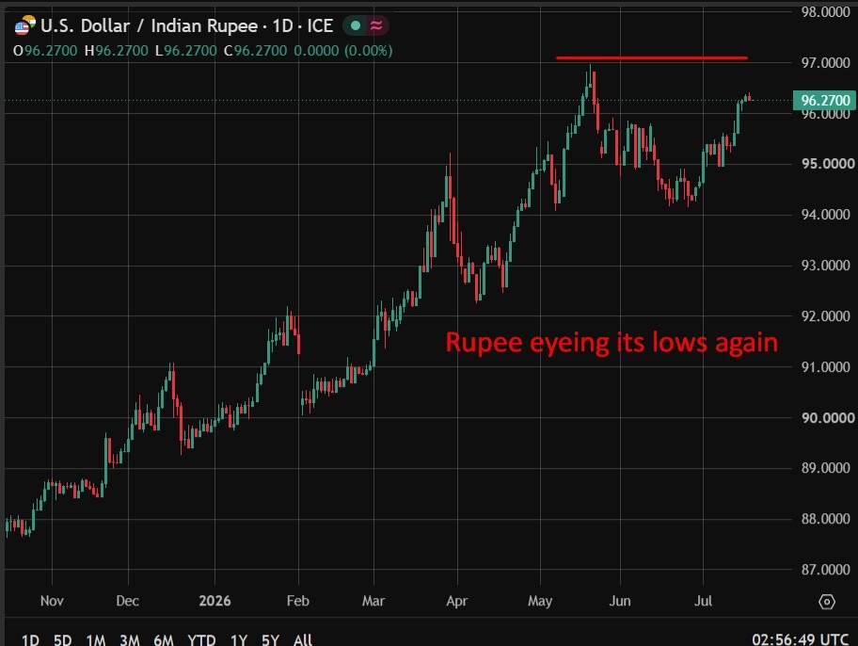The image size is (858, 646).
Task: Click the Jun date axis label
Action: [x=620, y=601]
